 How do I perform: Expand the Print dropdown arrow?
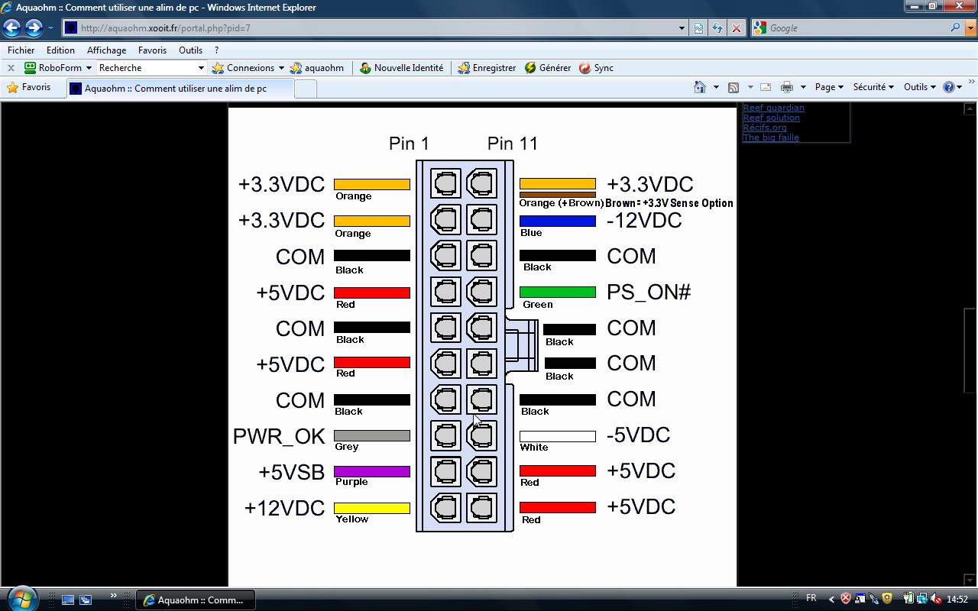point(803,87)
